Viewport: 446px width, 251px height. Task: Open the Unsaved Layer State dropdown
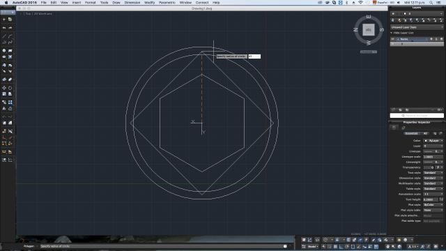(x=417, y=27)
